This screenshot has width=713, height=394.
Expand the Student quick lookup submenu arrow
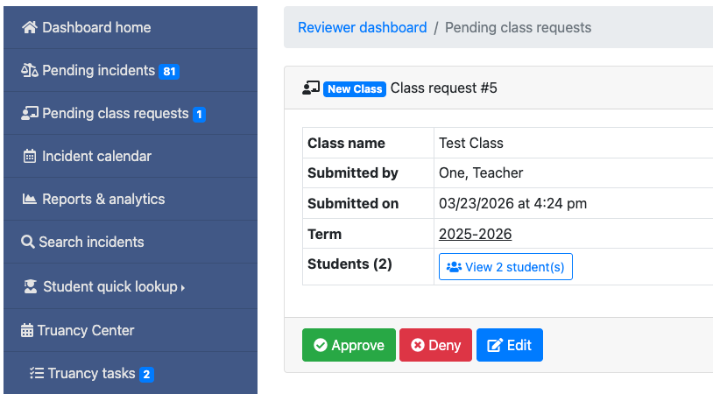click(183, 287)
